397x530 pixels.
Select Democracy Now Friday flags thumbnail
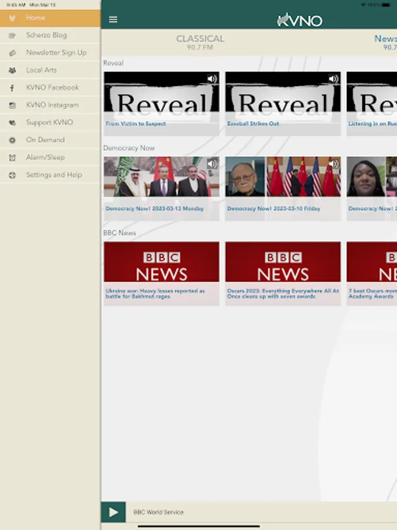coord(283,177)
